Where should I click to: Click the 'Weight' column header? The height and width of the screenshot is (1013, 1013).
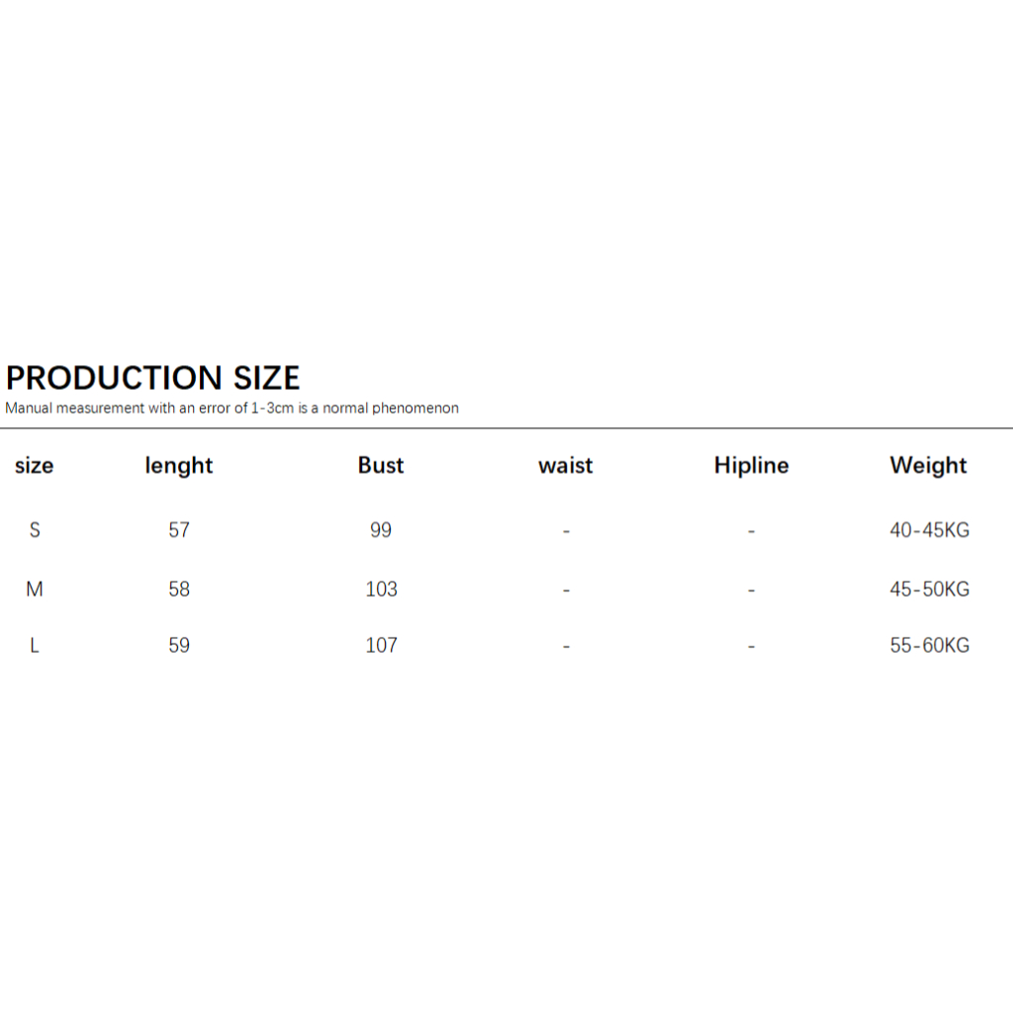point(928,465)
